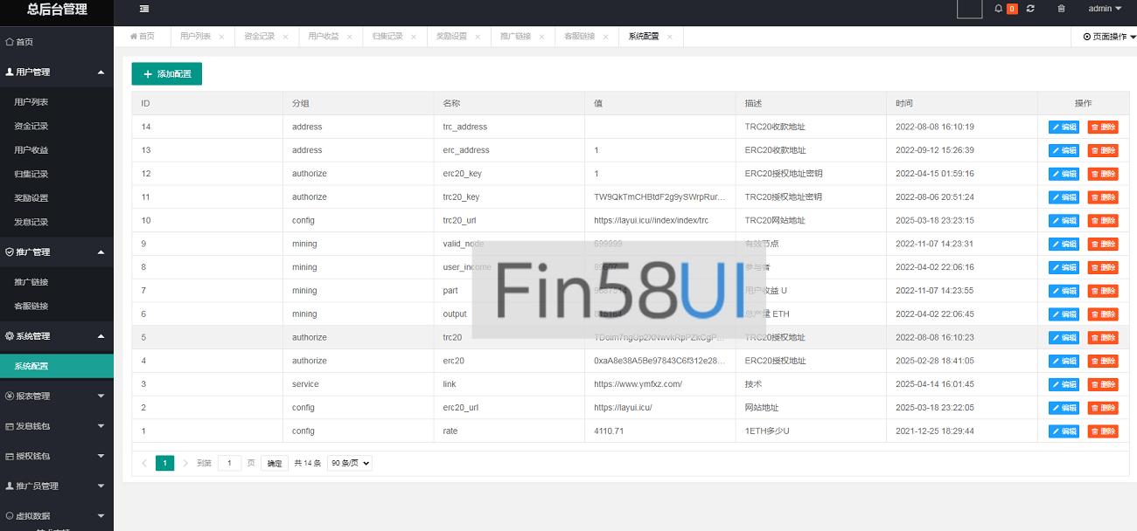Screen dimensions: 1137x531
Task: Click the 添加配置 button
Action: (167, 74)
